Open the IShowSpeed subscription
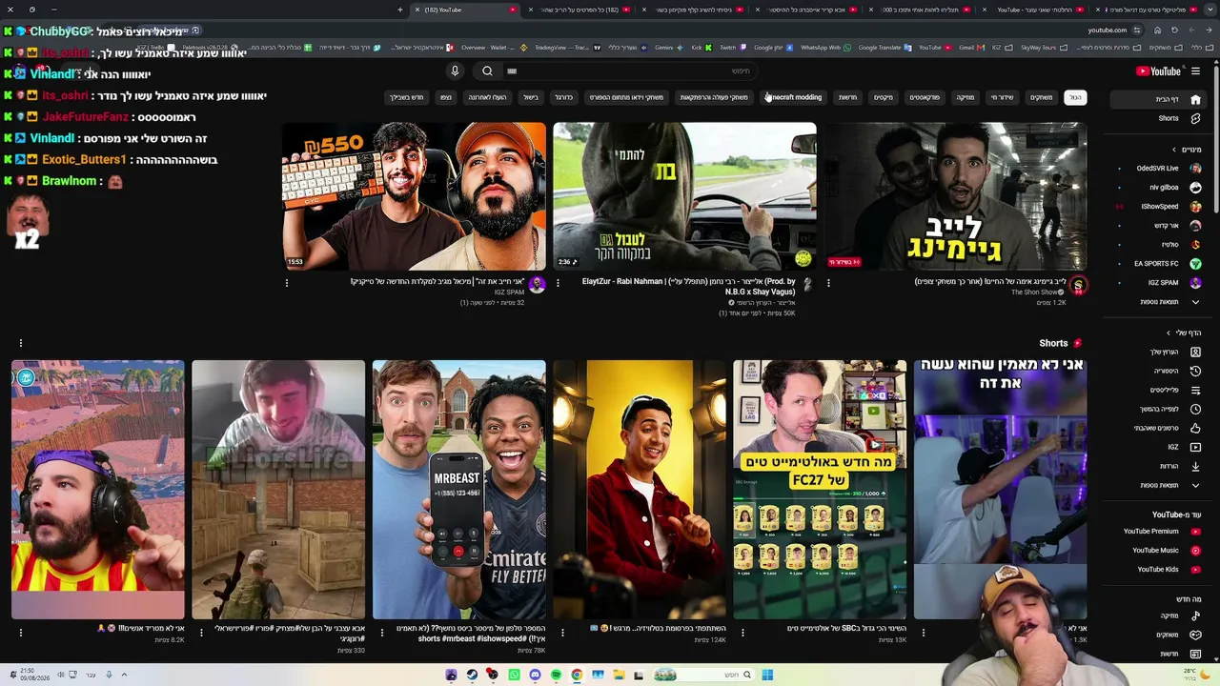The height and width of the screenshot is (686, 1220). click(1158, 207)
